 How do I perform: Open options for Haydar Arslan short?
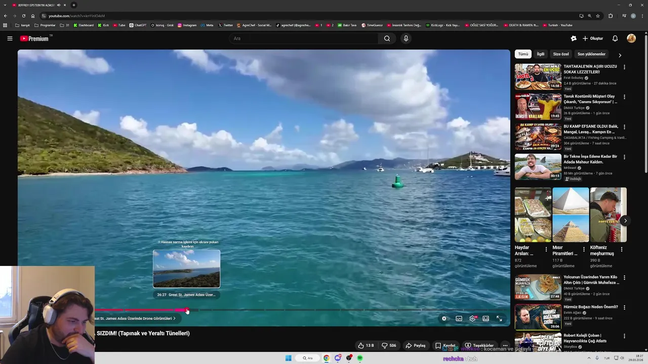click(546, 249)
